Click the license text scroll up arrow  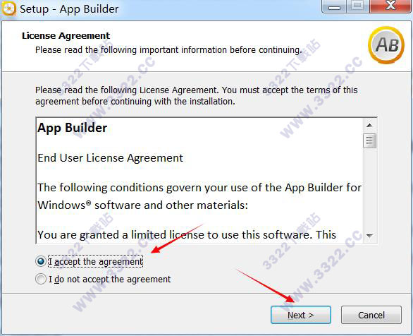pyautogui.click(x=369, y=125)
